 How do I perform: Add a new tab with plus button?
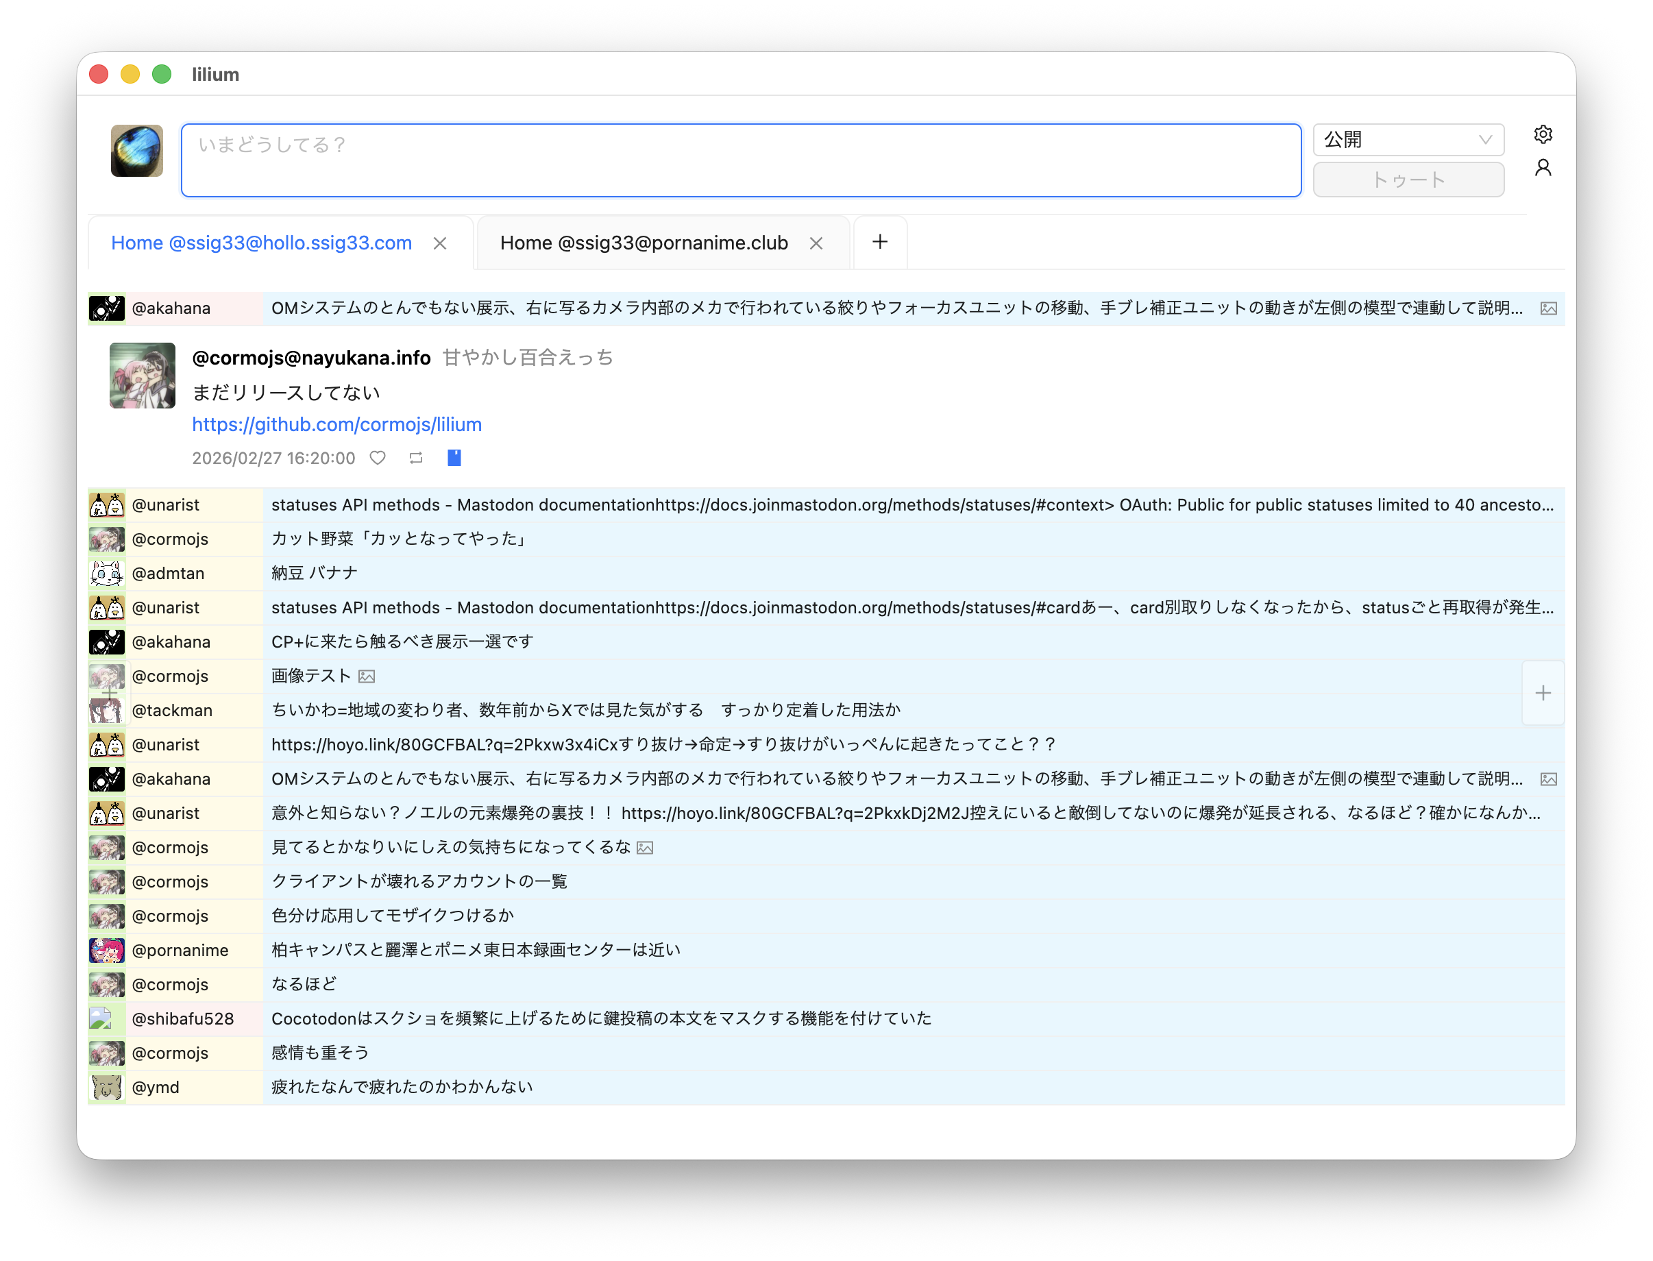[880, 242]
